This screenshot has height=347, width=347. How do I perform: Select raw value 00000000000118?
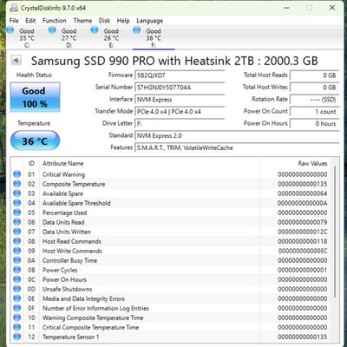click(x=303, y=241)
